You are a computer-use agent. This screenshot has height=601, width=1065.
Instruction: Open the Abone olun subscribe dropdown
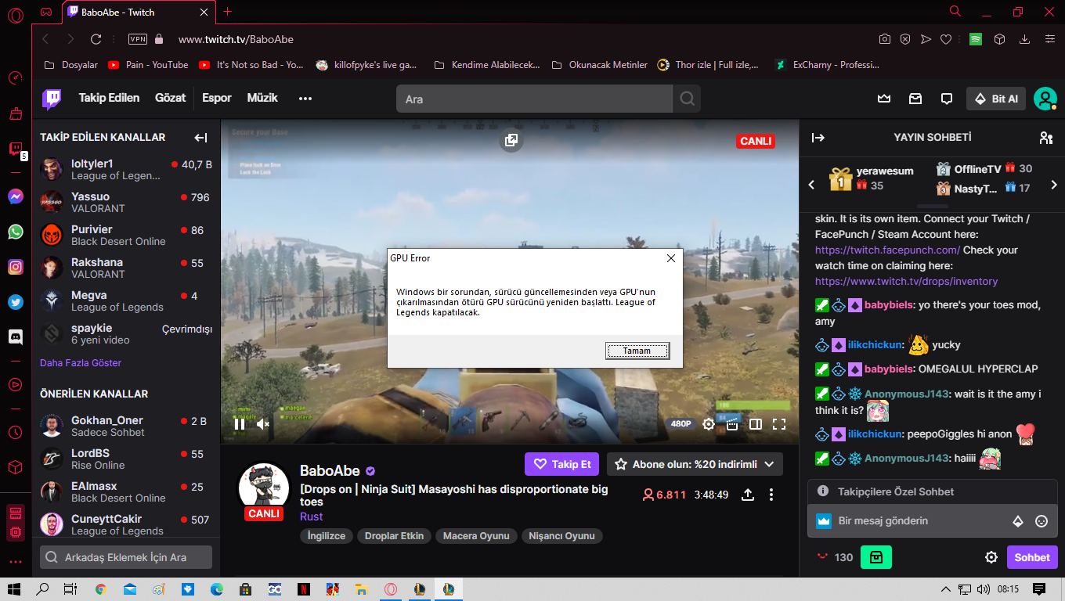(x=695, y=464)
